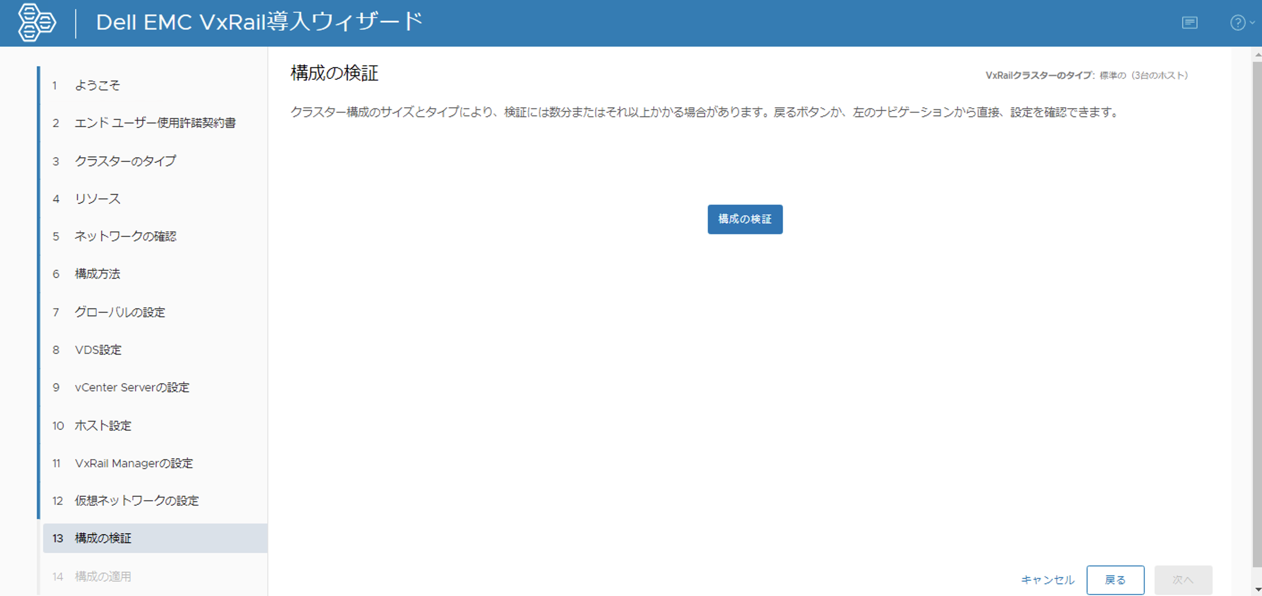Navigate to step 11 VxRail Managerの設定
The width and height of the screenshot is (1262, 596).
133,463
